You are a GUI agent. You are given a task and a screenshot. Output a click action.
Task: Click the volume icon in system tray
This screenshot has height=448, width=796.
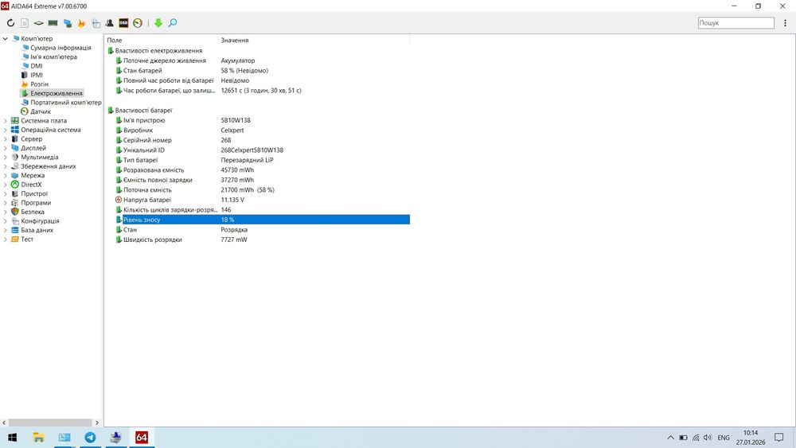pyautogui.click(x=708, y=438)
